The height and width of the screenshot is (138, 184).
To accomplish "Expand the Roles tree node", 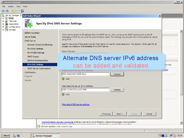I will pyautogui.click(x=3, y=18).
